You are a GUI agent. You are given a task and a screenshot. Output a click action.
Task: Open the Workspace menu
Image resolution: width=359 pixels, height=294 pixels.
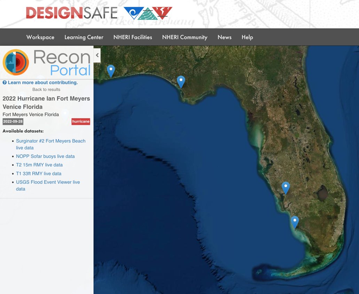click(x=40, y=37)
